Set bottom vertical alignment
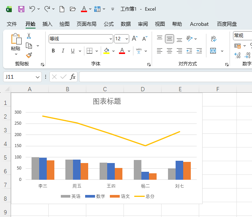The height and width of the screenshot is (217, 252). point(179,40)
